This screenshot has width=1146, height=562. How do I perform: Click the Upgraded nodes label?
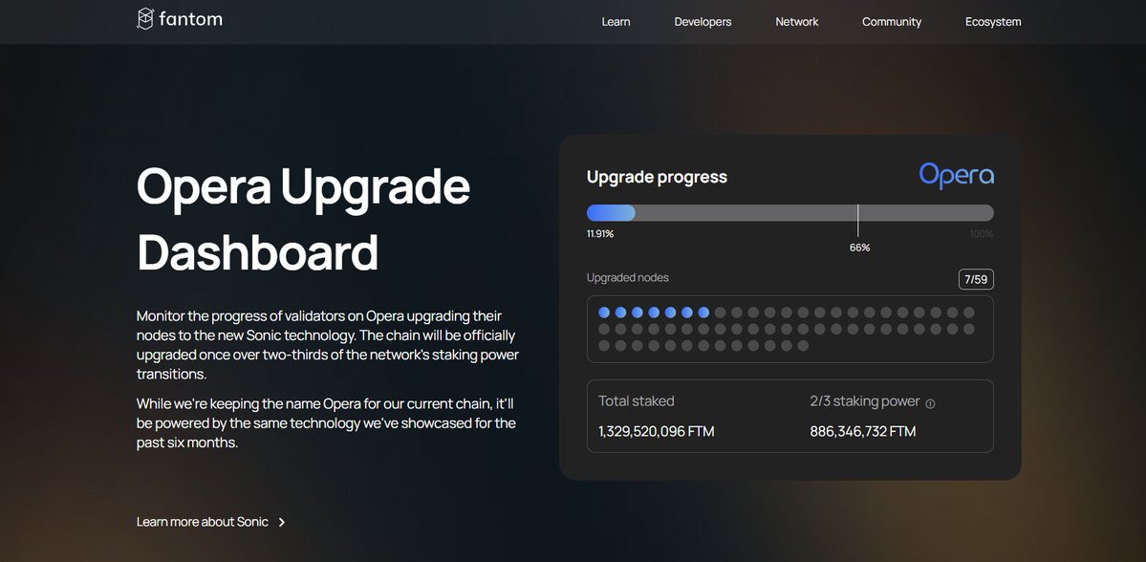tap(627, 278)
